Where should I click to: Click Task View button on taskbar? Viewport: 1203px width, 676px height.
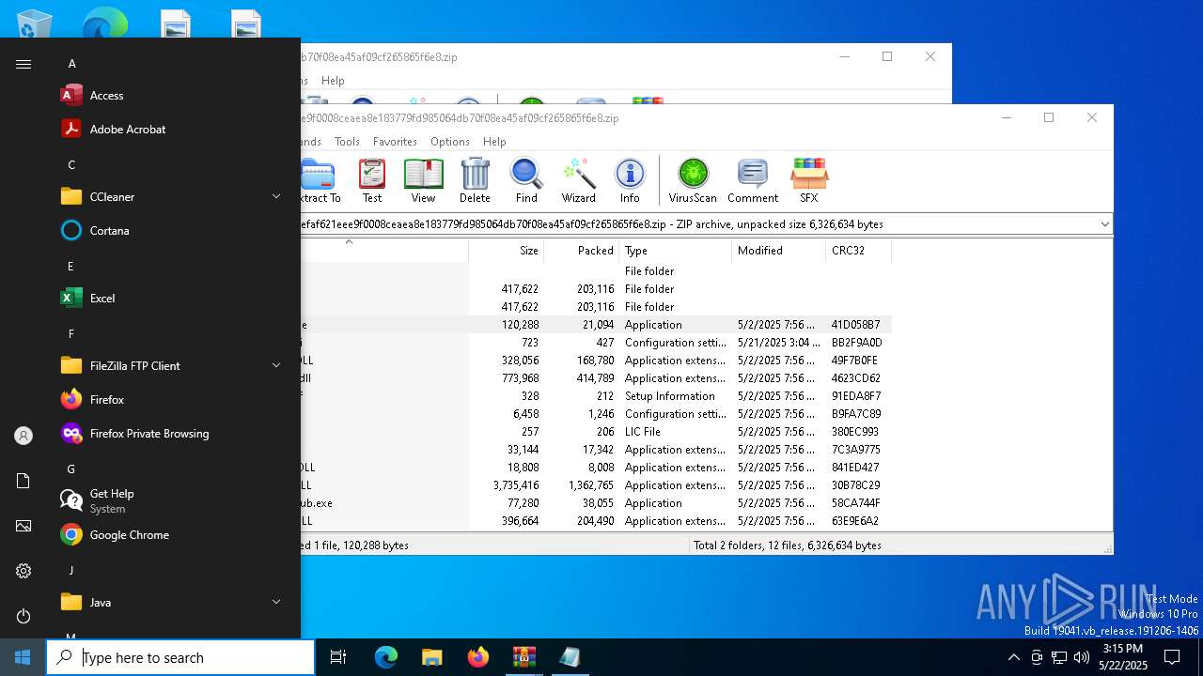coord(338,657)
